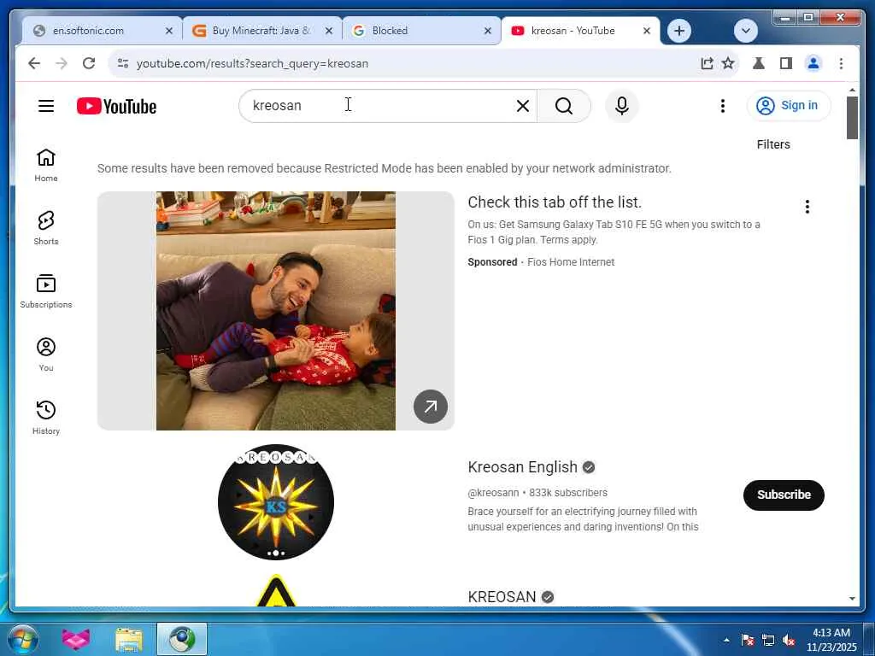Toggle the browser side panel icon
Viewport: 875px width, 656px height.
[786, 63]
